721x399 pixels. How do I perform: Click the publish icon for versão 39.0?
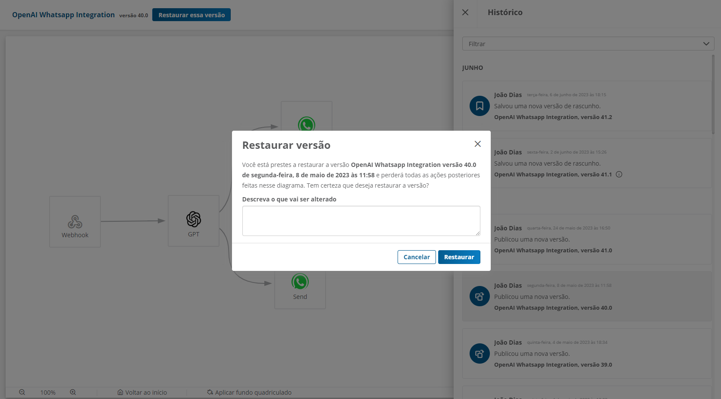tap(480, 353)
